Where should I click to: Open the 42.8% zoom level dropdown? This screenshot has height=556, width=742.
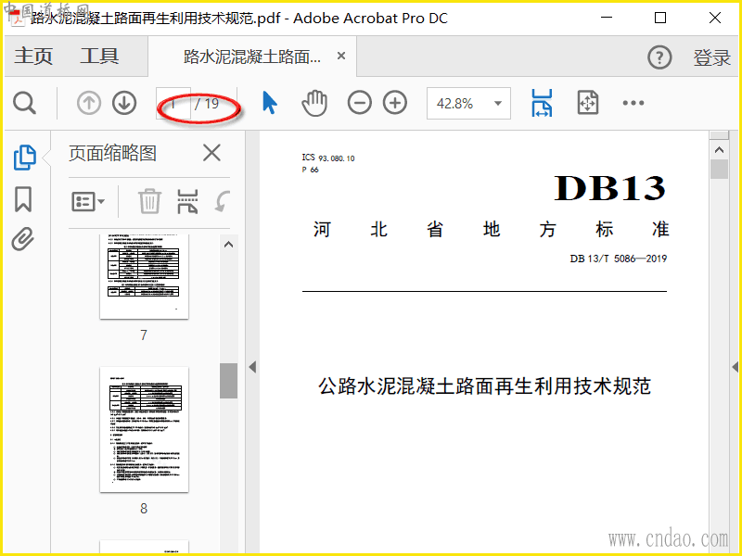(x=468, y=103)
